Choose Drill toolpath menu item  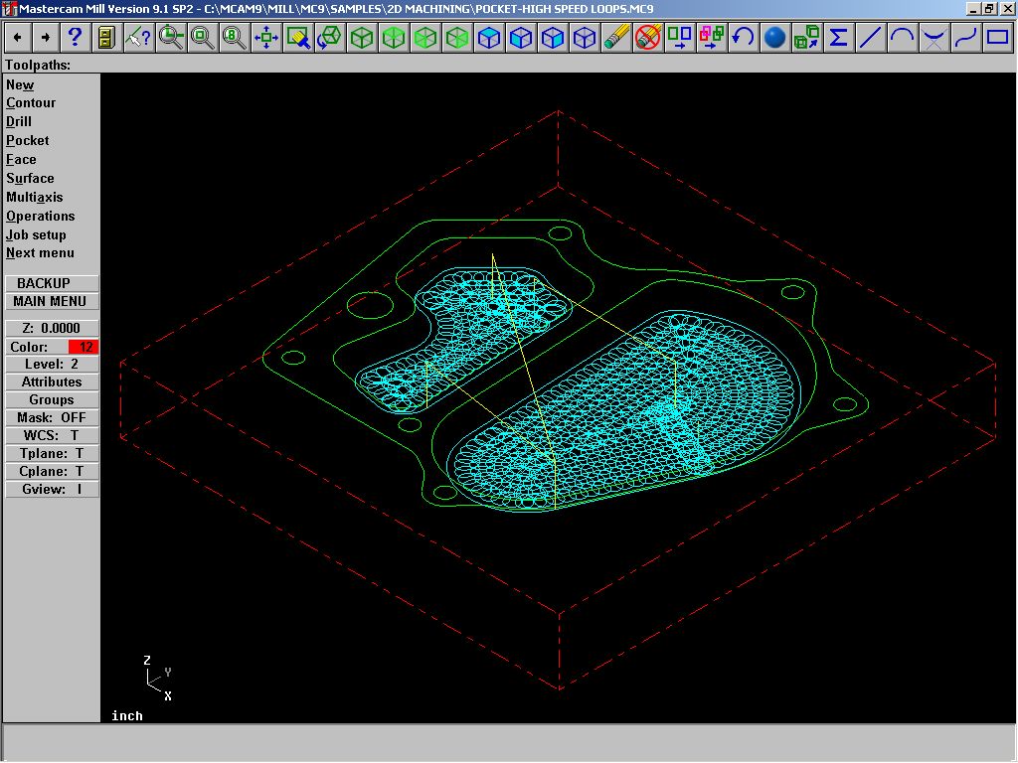coord(19,122)
